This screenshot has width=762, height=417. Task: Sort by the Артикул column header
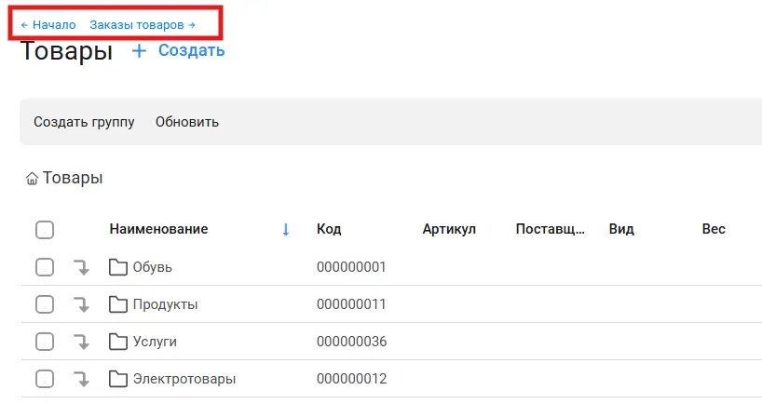pos(449,229)
